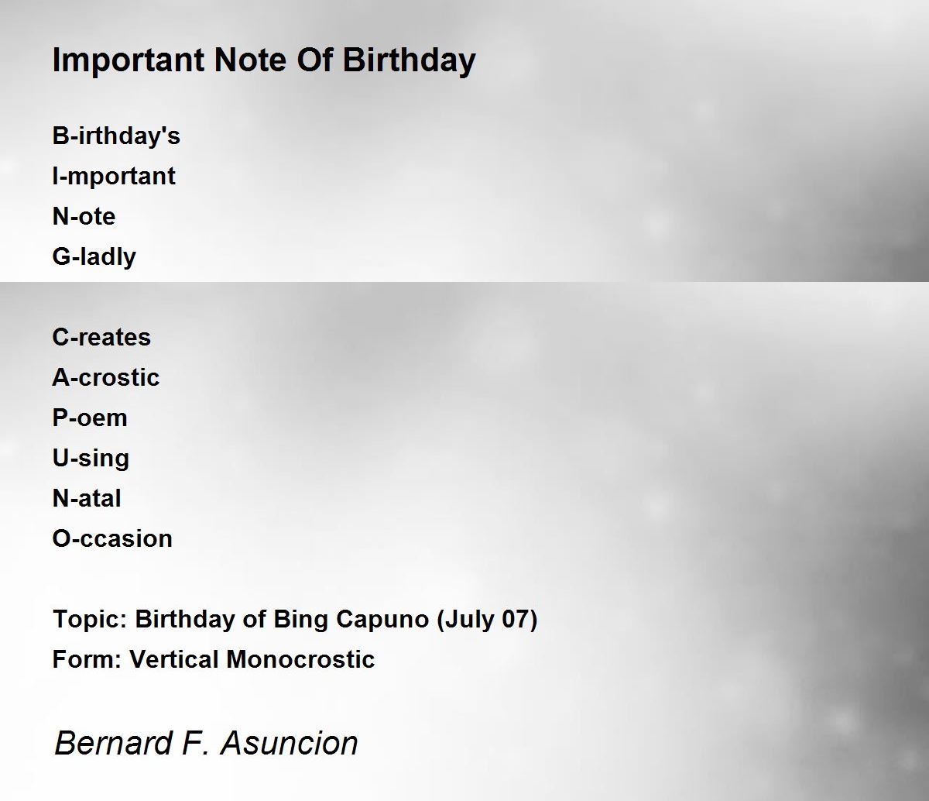Click the U-sing line
The width and height of the screenshot is (929, 801).
point(91,458)
